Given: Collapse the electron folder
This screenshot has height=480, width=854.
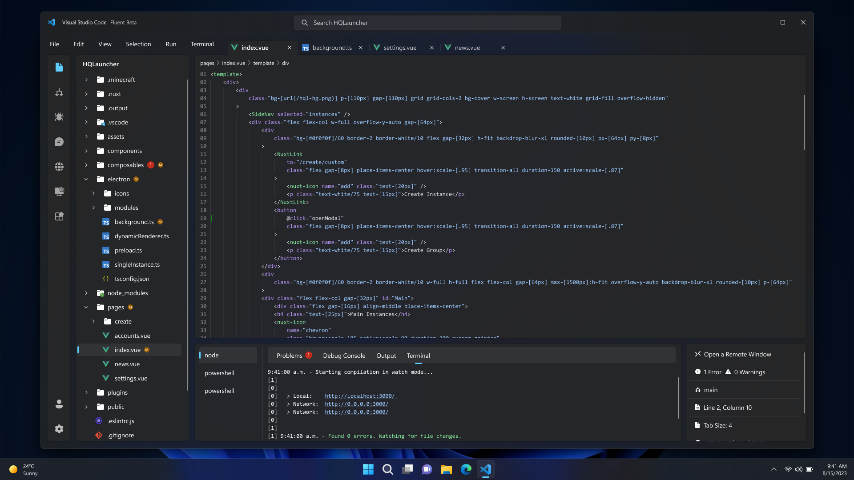Looking at the screenshot, I should point(86,179).
